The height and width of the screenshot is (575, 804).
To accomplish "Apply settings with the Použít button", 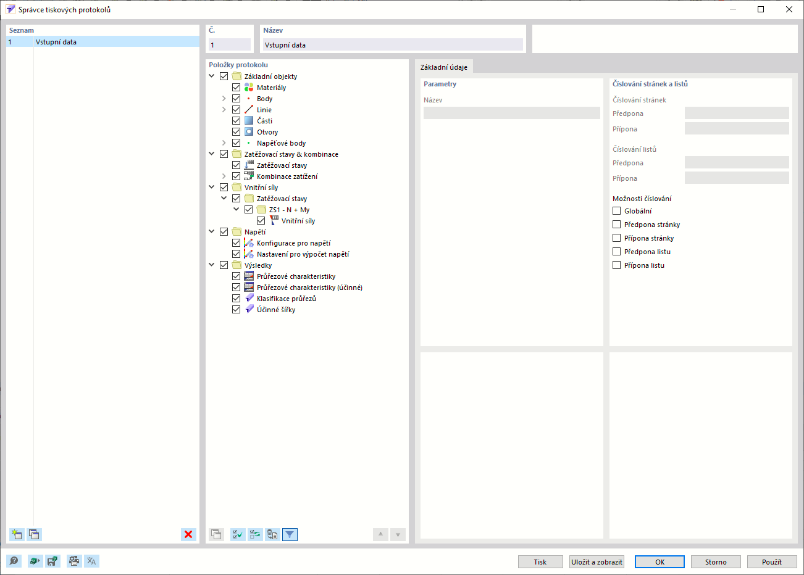I will point(772,562).
